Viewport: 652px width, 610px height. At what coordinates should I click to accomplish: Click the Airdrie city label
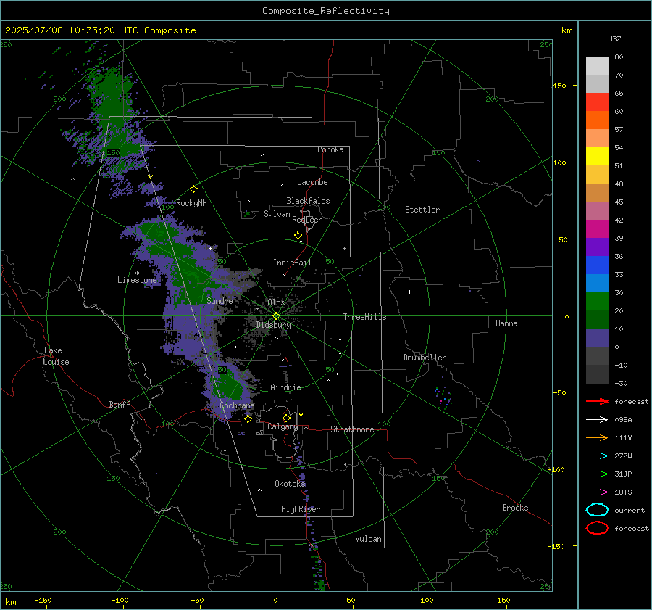point(285,387)
